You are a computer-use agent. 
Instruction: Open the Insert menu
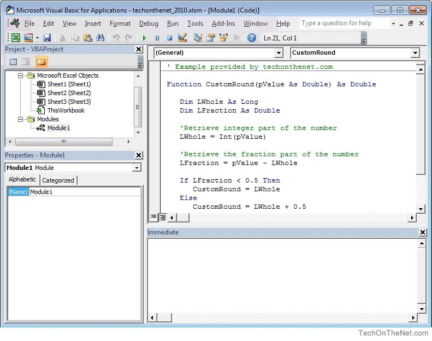93,23
